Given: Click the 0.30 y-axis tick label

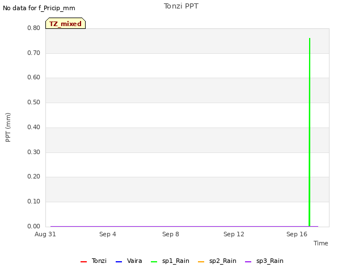Looking at the screenshot, I should tap(34, 152).
